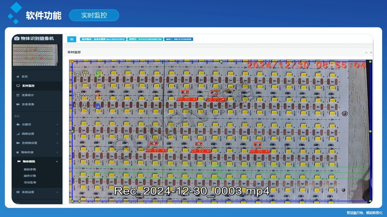Click the camera logo beside 物体识别摄像机
Viewport: 387px width, 217px height.
(x=17, y=39)
